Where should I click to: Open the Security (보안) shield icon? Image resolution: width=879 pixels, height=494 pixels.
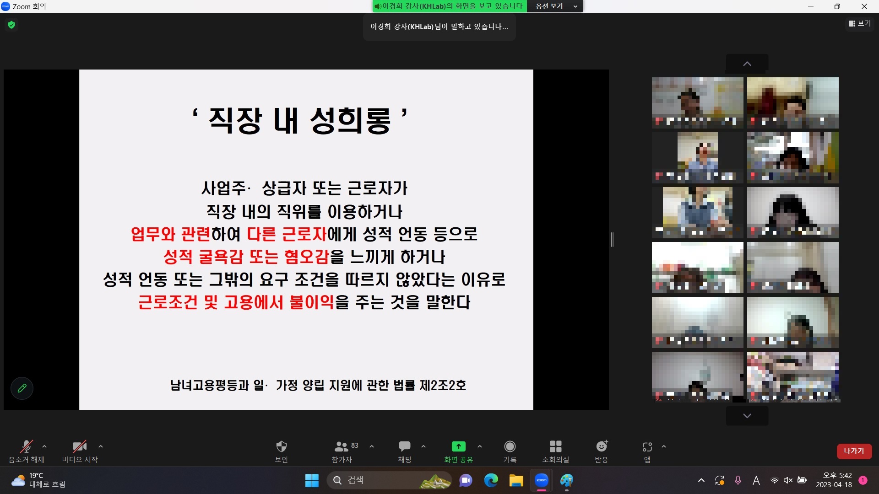tap(281, 446)
